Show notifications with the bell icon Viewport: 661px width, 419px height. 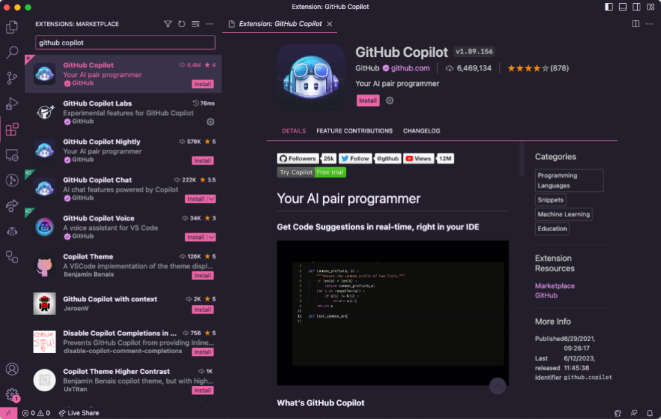pyautogui.click(x=650, y=413)
